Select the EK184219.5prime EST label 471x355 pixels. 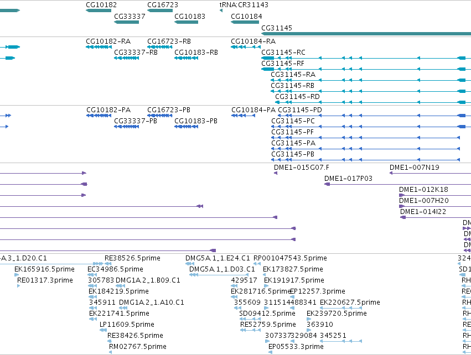click(118, 291)
